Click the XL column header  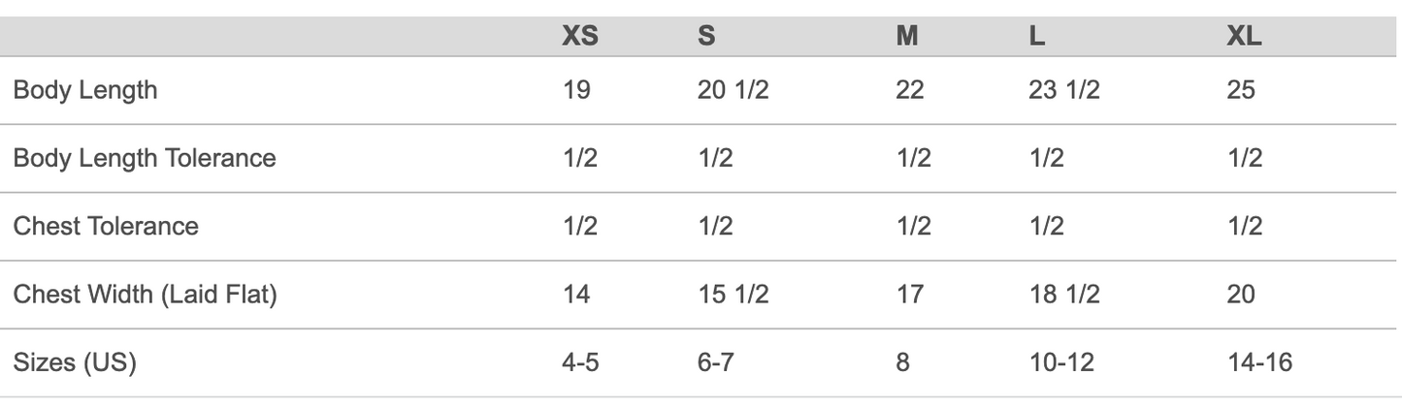[1244, 37]
